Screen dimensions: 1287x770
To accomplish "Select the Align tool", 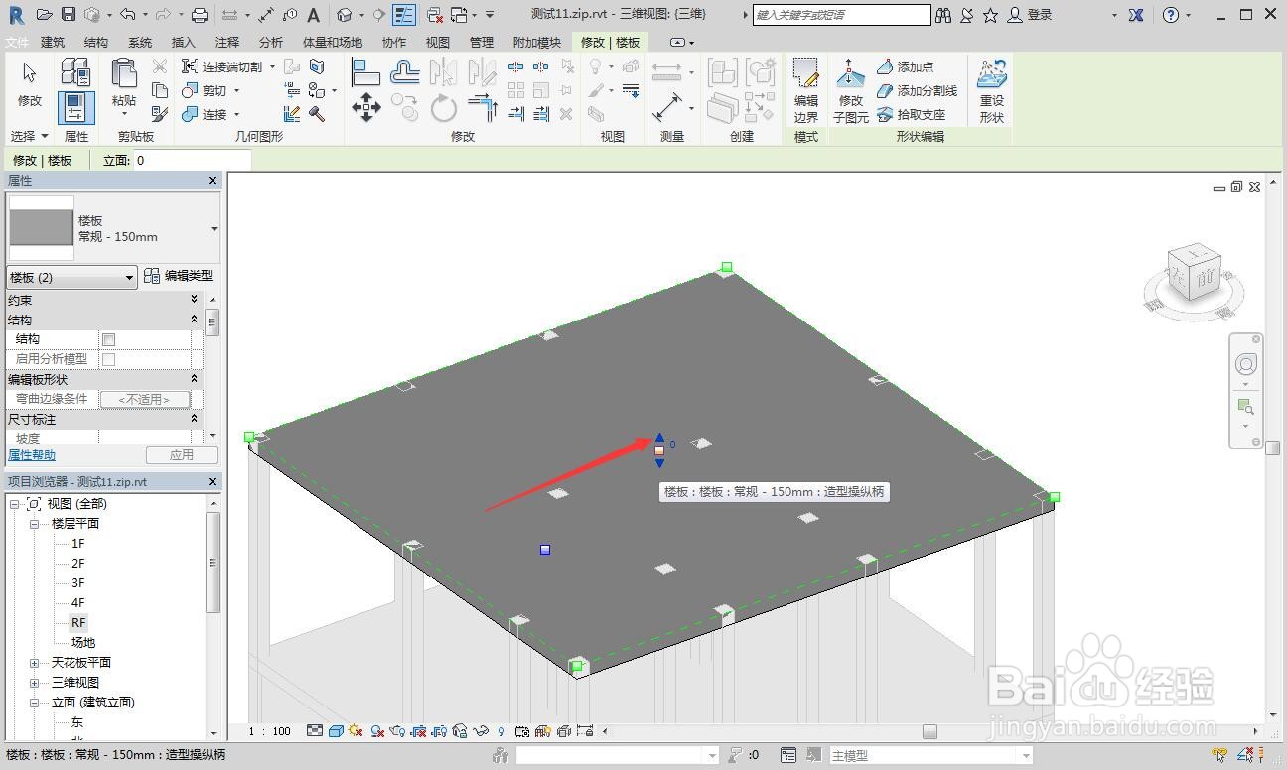I will (x=366, y=71).
